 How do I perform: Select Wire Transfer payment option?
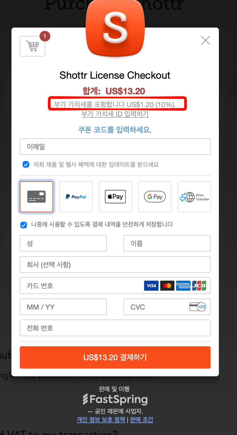pyautogui.click(x=194, y=197)
